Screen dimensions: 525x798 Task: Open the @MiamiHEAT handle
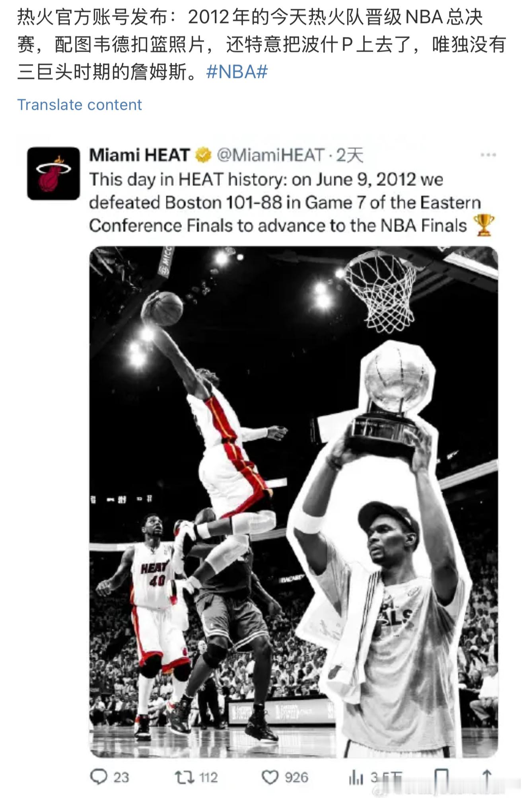[x=270, y=155]
